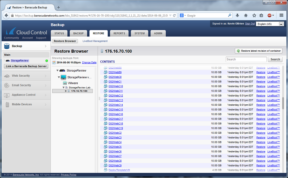288x178 pixels.
Task: Open the Firefox hamburger menu
Action: coord(281,16)
